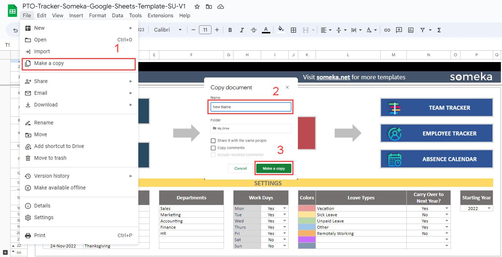502x257 pixels.
Task: Toggle 'Include resolved comments'
Action: click(213, 155)
